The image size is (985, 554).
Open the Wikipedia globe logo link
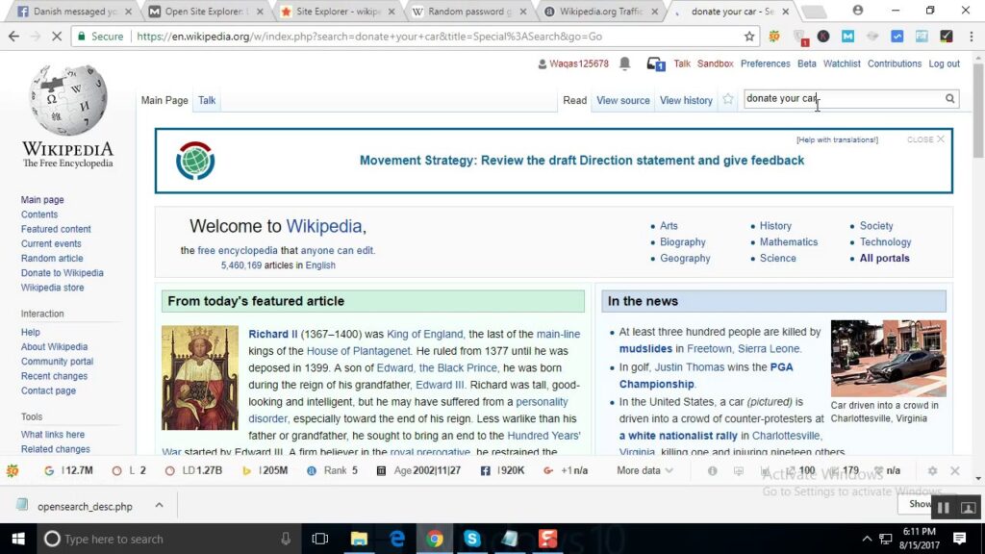click(68, 116)
